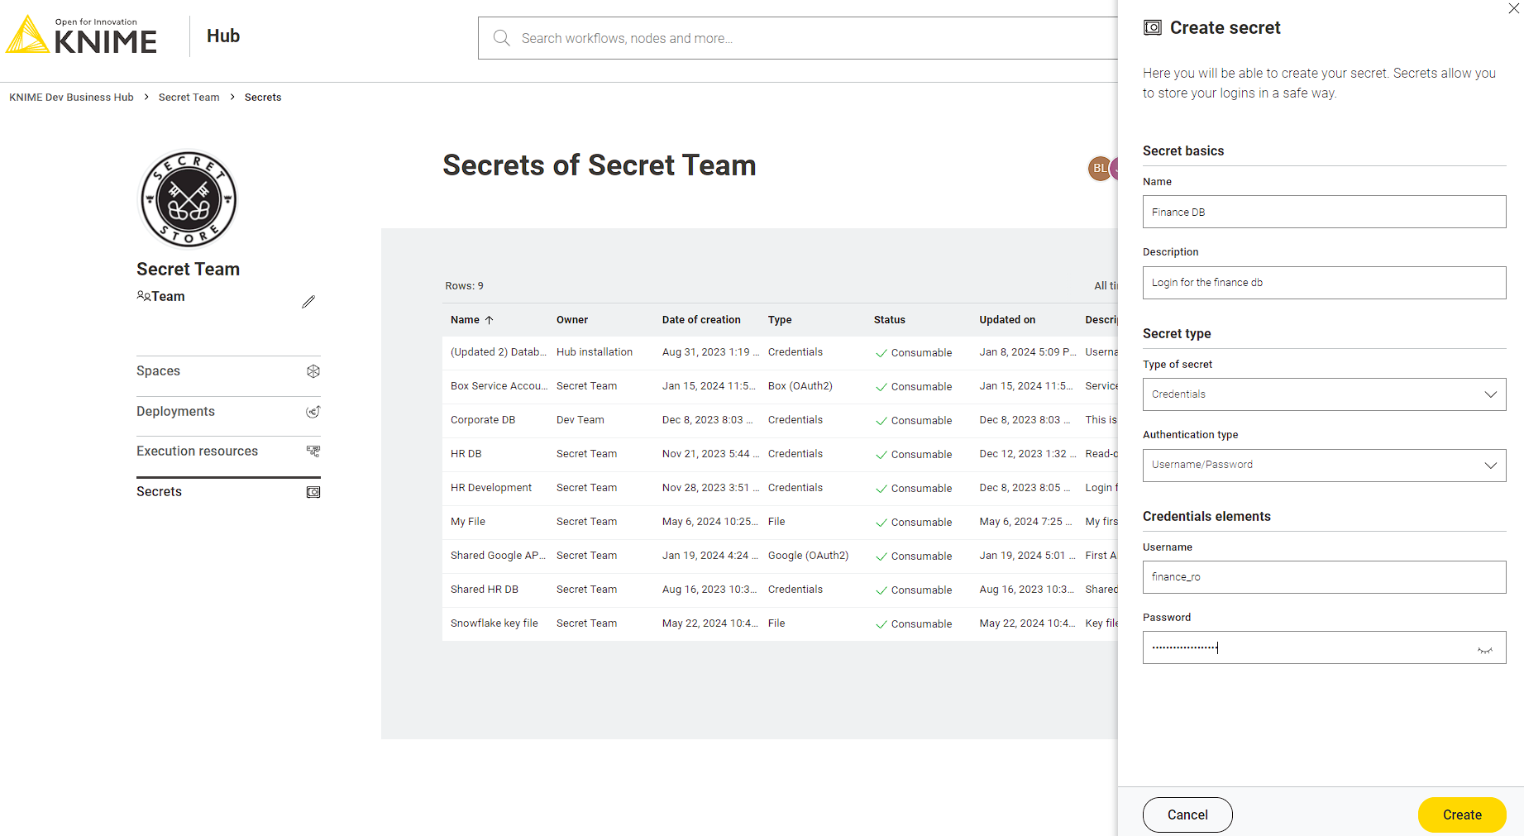Click the KNIME logo
Viewport: 1524px width, 836px height.
click(81, 36)
